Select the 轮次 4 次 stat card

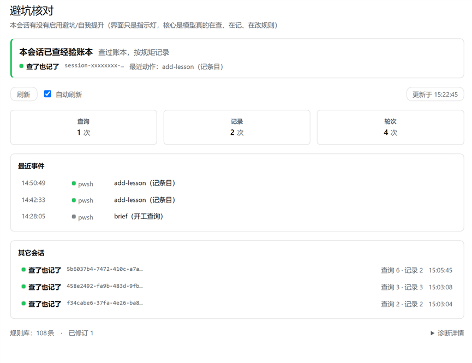pos(391,127)
